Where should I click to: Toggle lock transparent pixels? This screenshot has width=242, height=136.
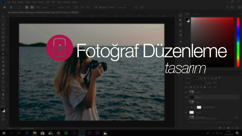(191, 87)
